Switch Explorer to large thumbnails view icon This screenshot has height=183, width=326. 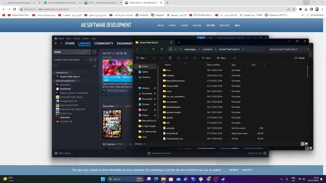pos(306,144)
